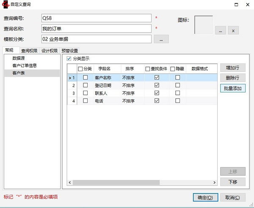Click the browse icon button beside icon preview
This screenshot has width=254, height=208.
[220, 31]
